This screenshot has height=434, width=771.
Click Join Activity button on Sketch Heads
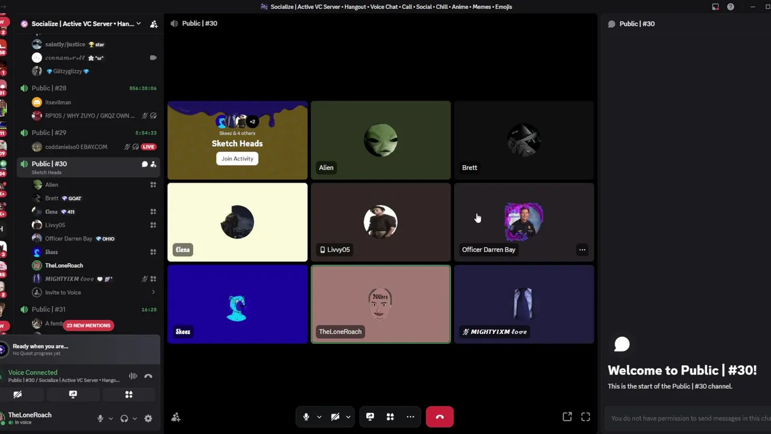point(237,159)
